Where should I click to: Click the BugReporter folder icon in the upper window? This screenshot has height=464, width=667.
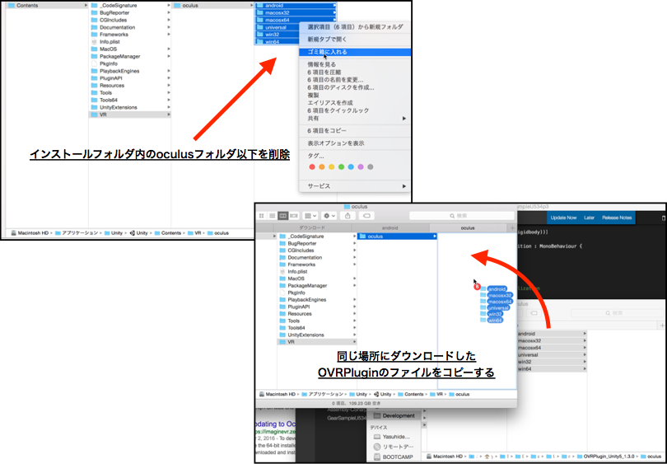[x=95, y=12]
